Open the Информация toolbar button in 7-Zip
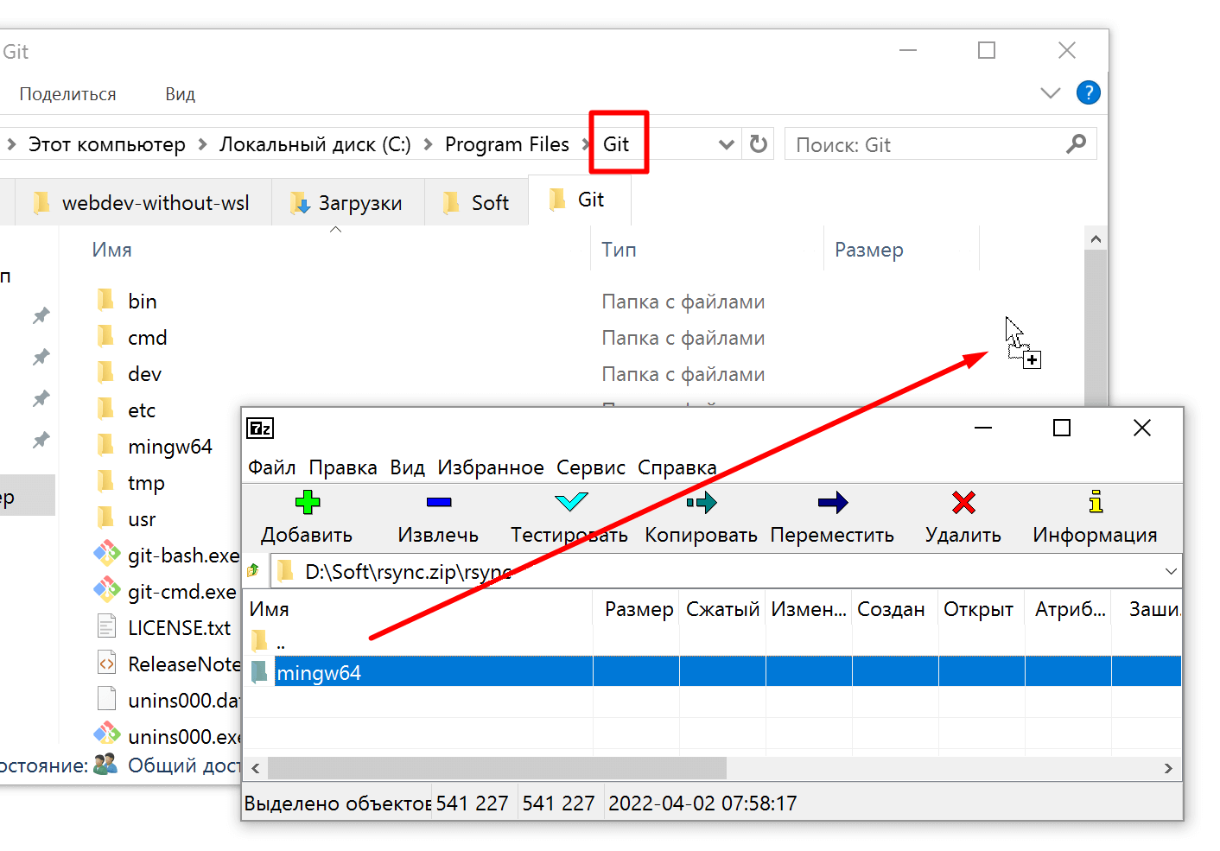 tap(1095, 518)
